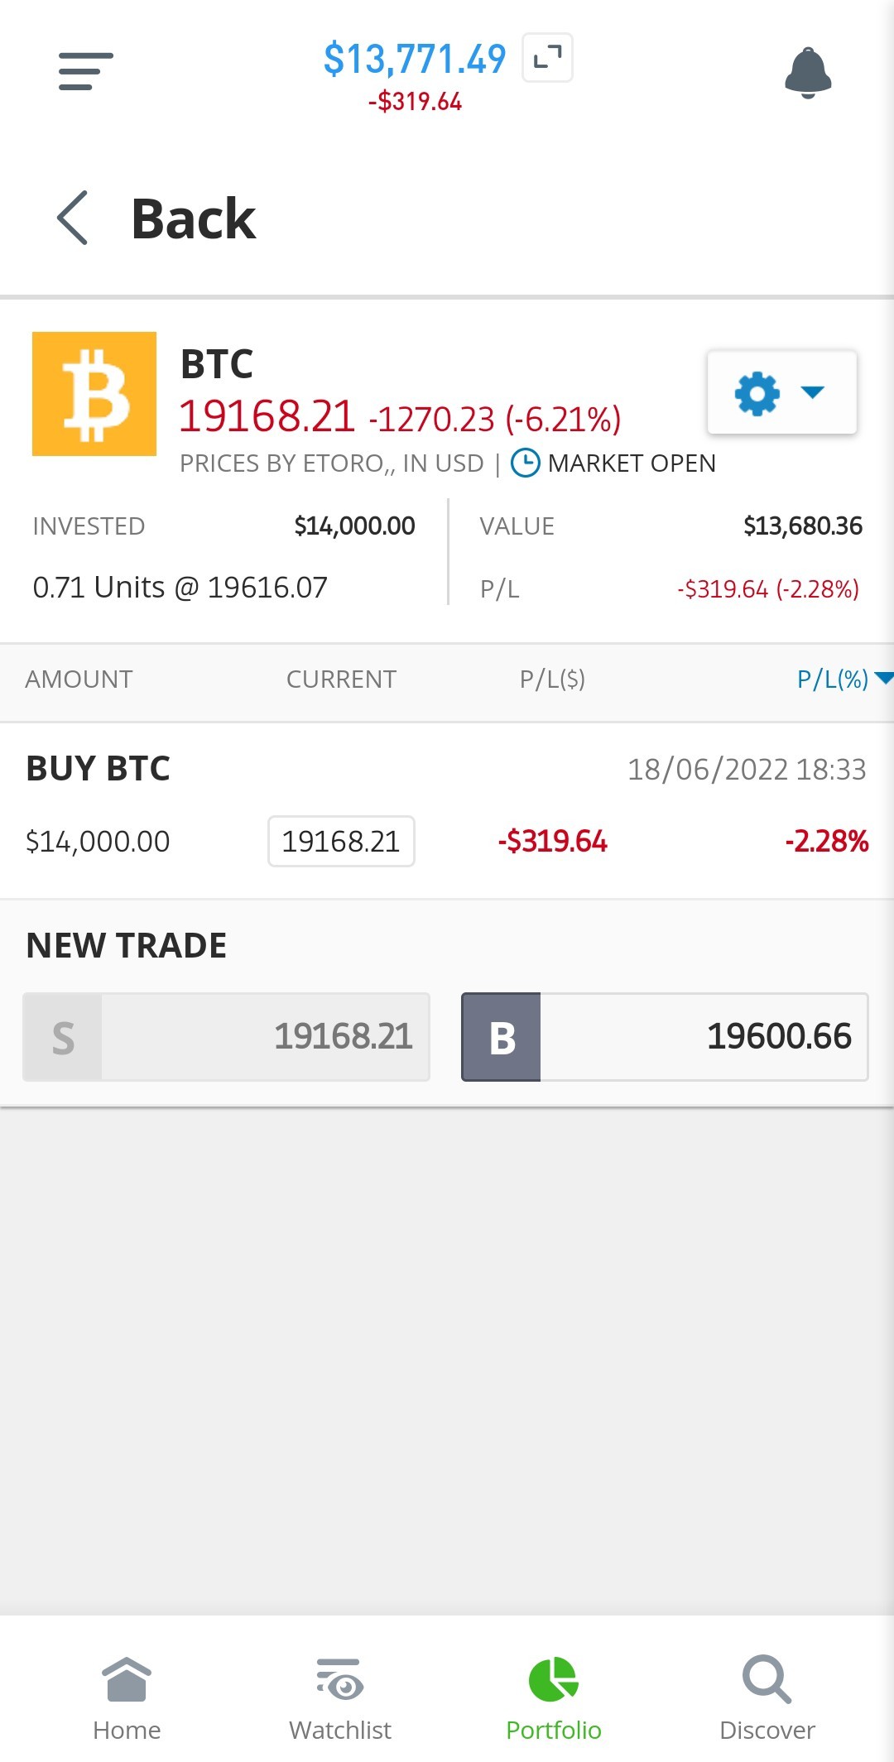The width and height of the screenshot is (894, 1762).
Task: Tap the back chevron arrow
Action: click(73, 218)
